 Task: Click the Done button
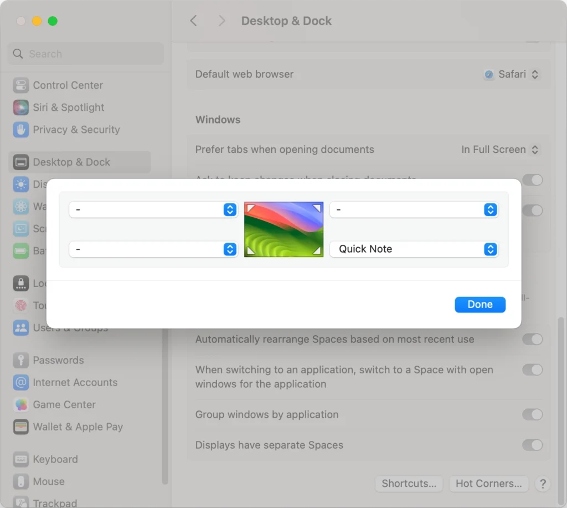point(480,305)
